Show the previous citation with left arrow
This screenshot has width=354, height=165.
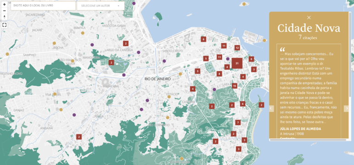click(272, 109)
